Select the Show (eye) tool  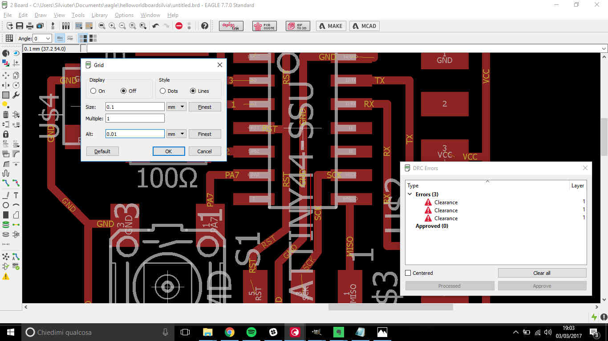pos(16,53)
